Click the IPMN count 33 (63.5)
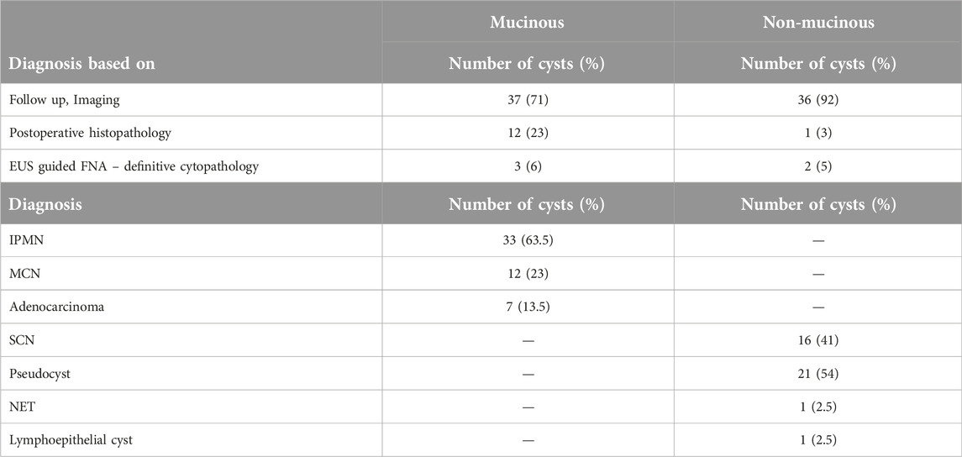The height and width of the screenshot is (457, 962). point(527,240)
